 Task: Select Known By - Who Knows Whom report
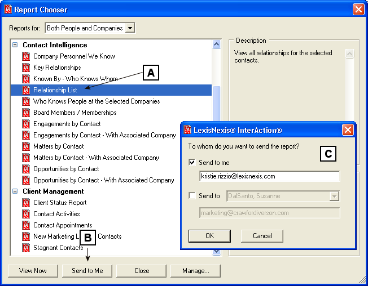point(75,79)
